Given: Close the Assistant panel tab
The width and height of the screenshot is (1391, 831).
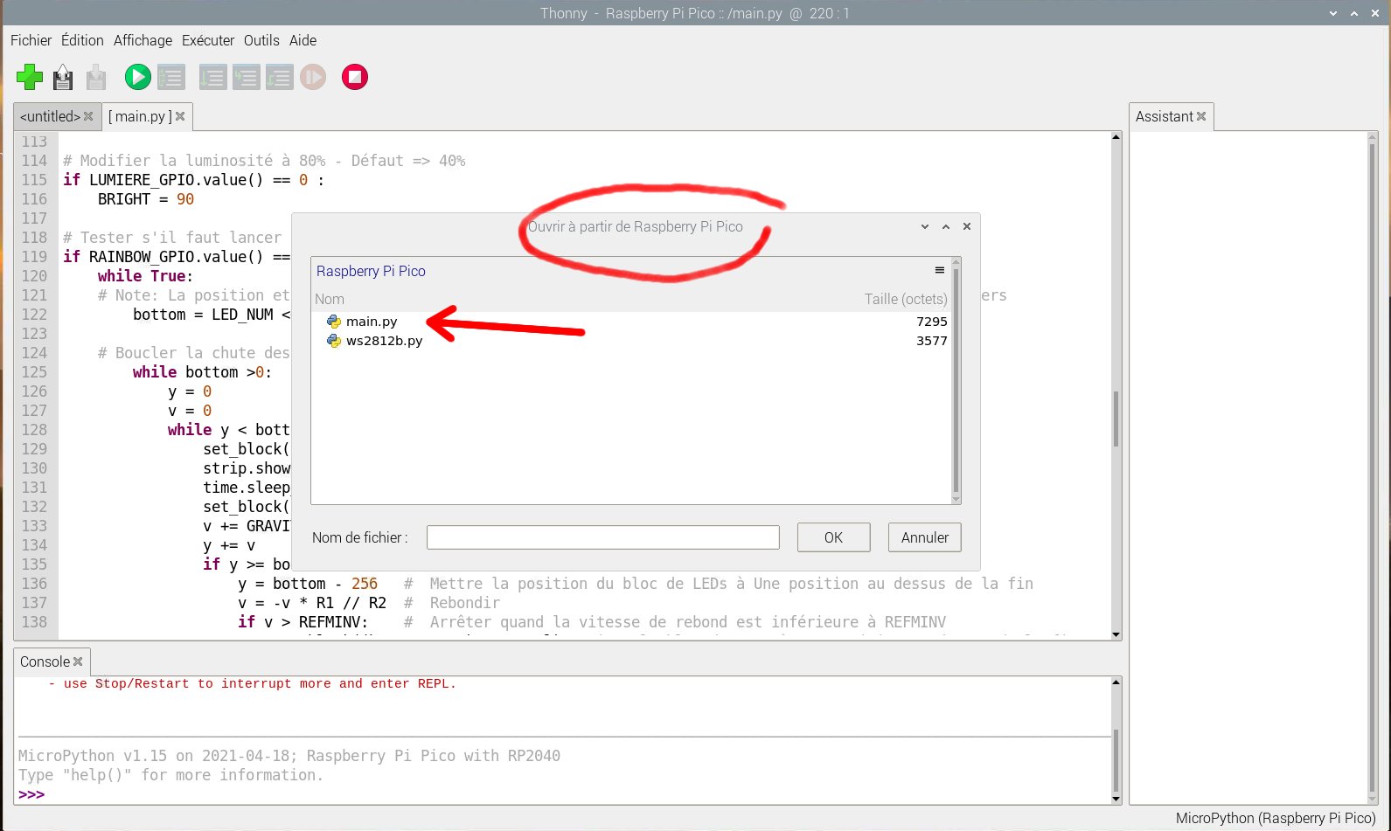Looking at the screenshot, I should click(1201, 116).
